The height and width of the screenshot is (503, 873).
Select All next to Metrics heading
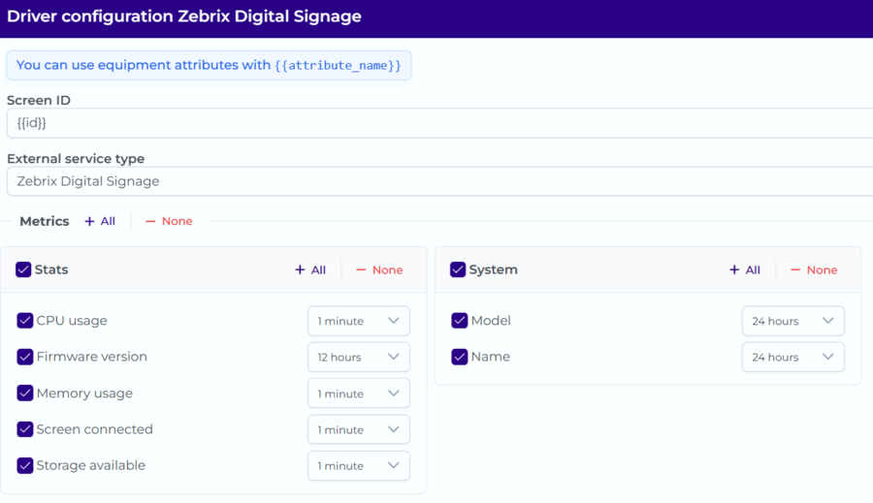pyautogui.click(x=100, y=221)
